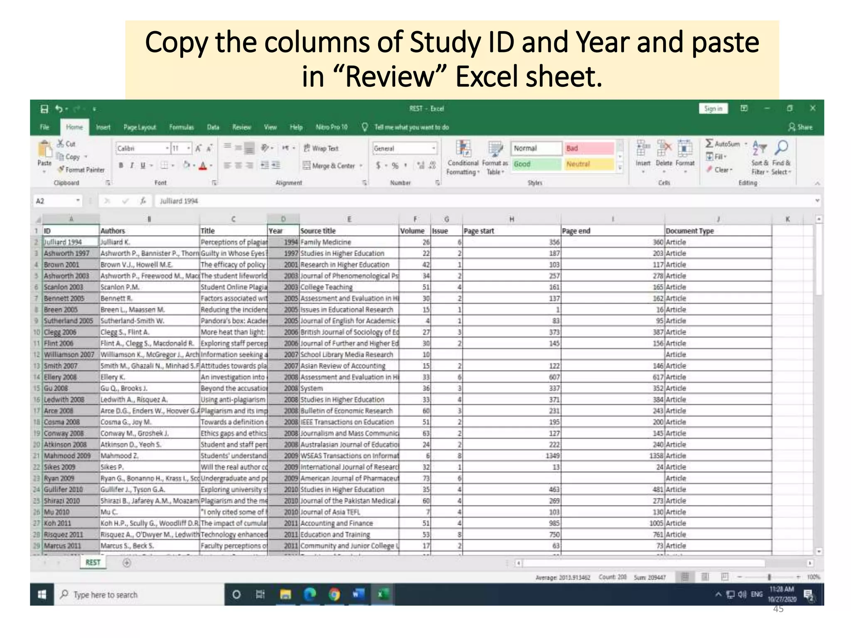
Task: Open the General number format dropdown
Action: (x=433, y=148)
